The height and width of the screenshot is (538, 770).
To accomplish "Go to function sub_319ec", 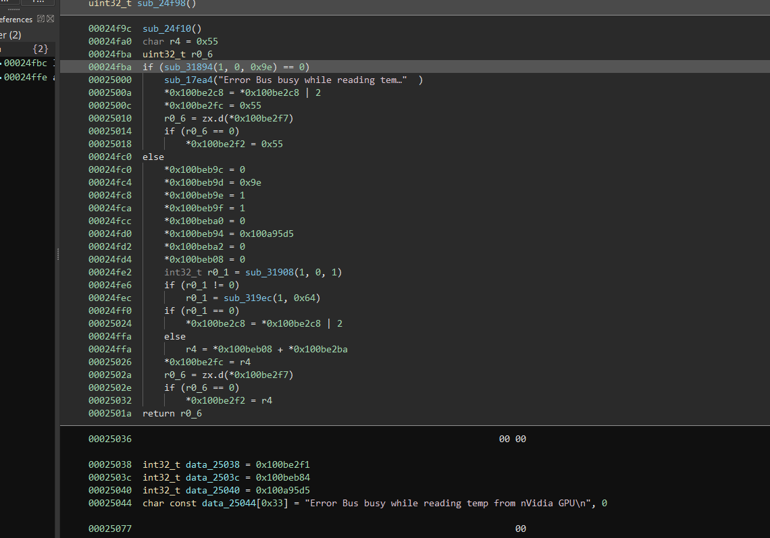I will [247, 298].
